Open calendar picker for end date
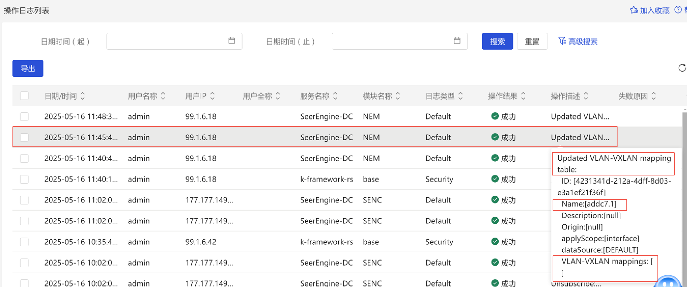The width and height of the screenshot is (687, 287). tap(457, 40)
